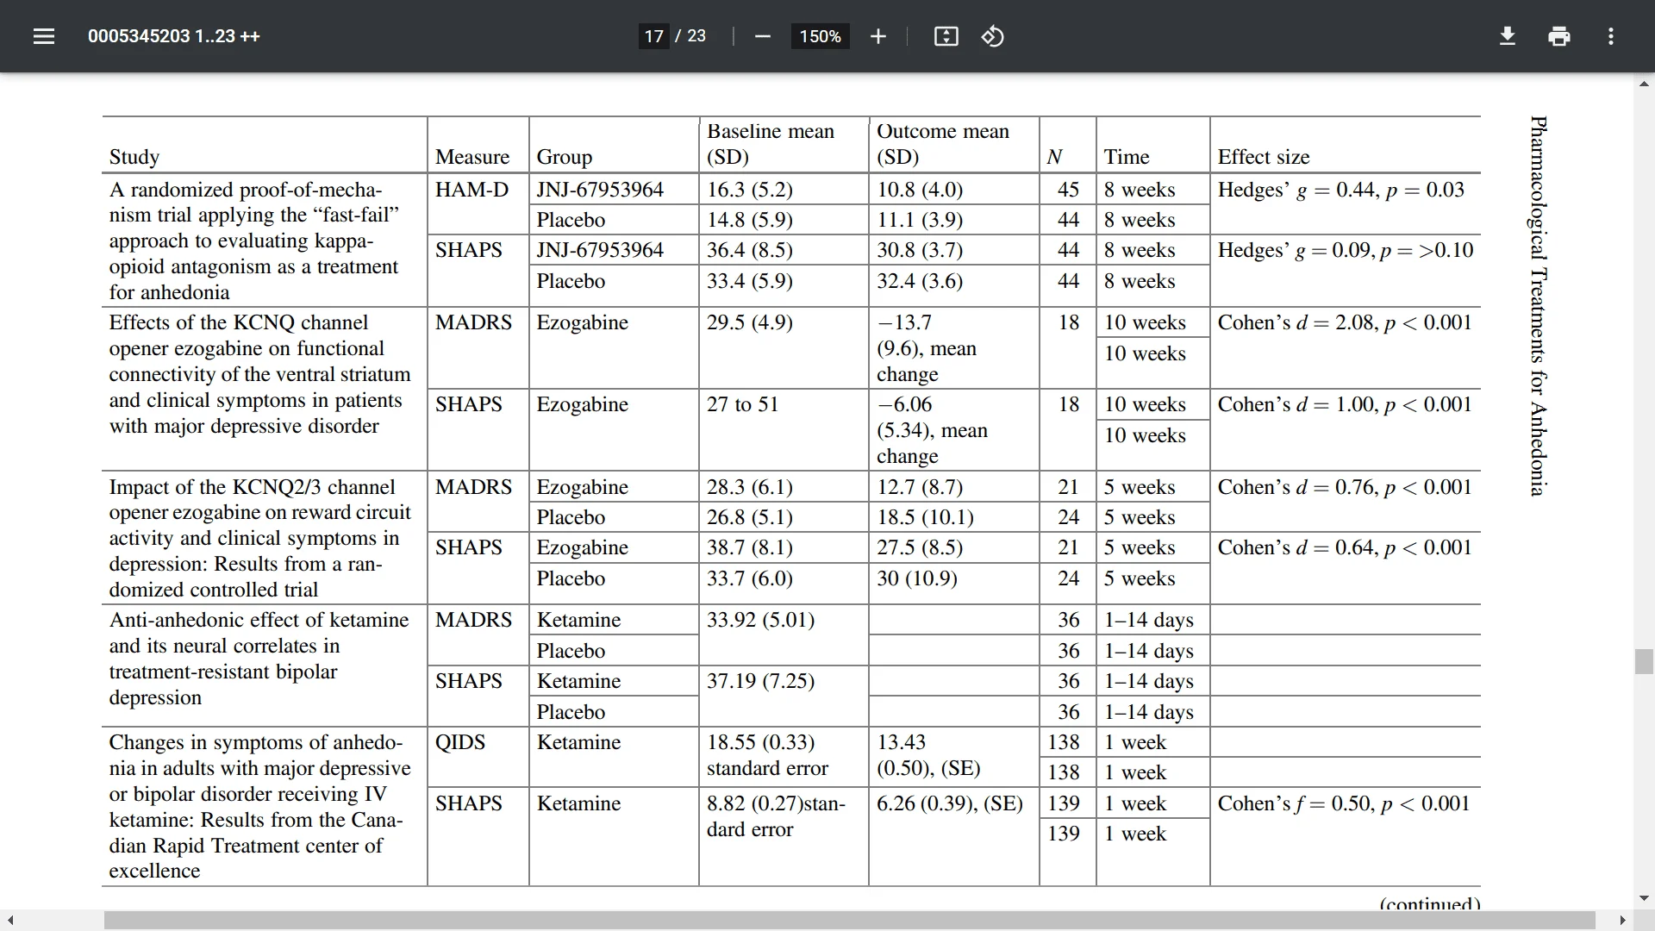Click the 150% zoom level field
This screenshot has height=931, width=1655.
click(820, 36)
